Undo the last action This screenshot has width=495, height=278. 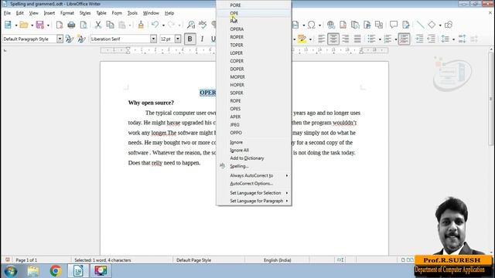[x=155, y=25]
